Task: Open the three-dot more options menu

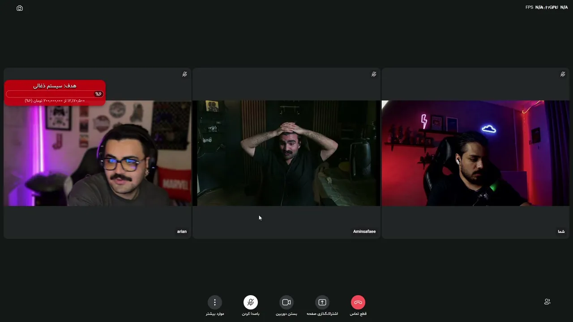Action: [x=215, y=302]
